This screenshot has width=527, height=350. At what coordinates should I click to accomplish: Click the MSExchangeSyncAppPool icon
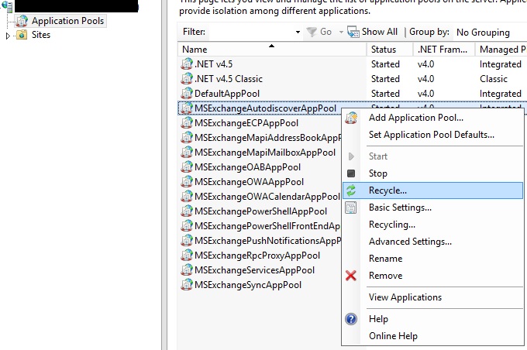point(187,285)
